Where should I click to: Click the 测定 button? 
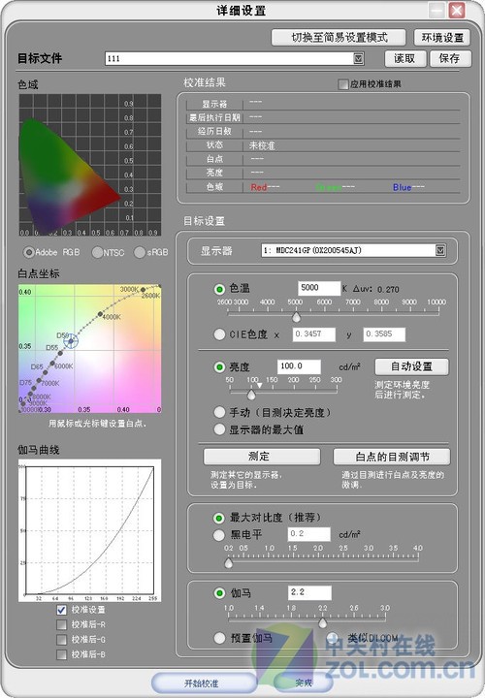262,457
